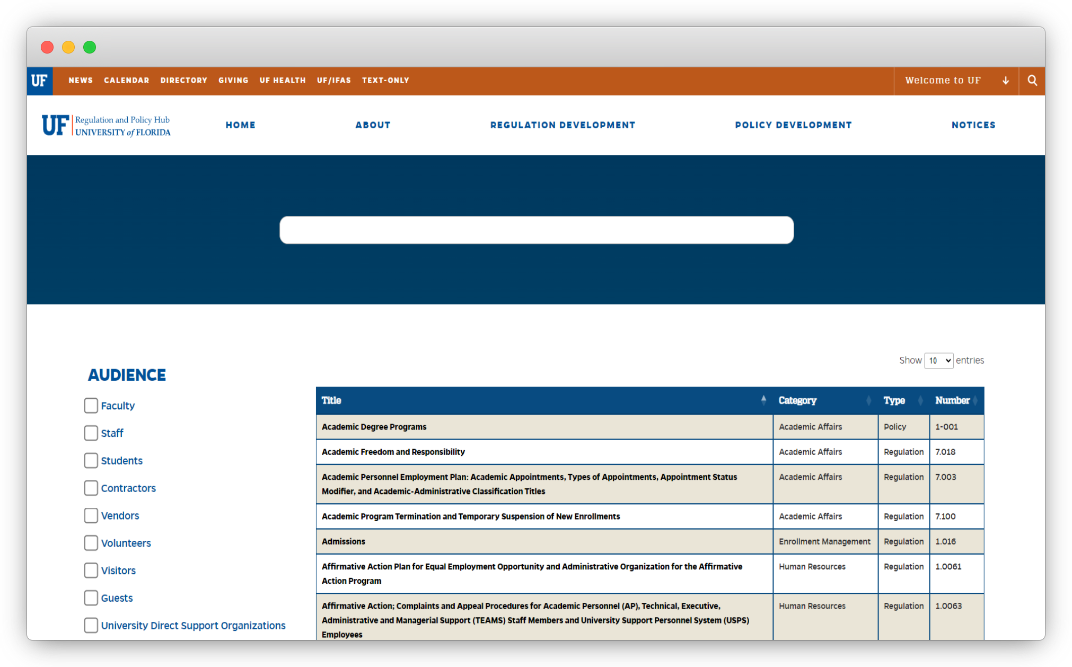The image size is (1072, 667).
Task: Enable the Students audience filter
Action: [91, 461]
